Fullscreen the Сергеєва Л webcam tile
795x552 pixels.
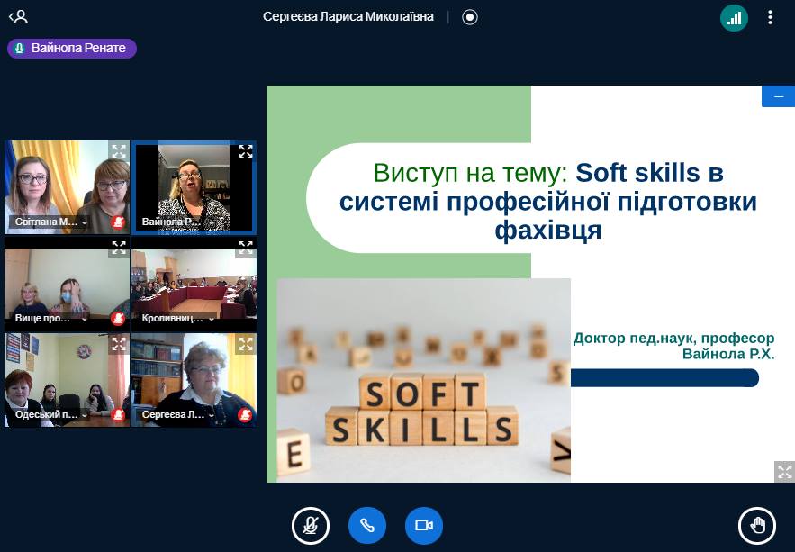pos(245,343)
